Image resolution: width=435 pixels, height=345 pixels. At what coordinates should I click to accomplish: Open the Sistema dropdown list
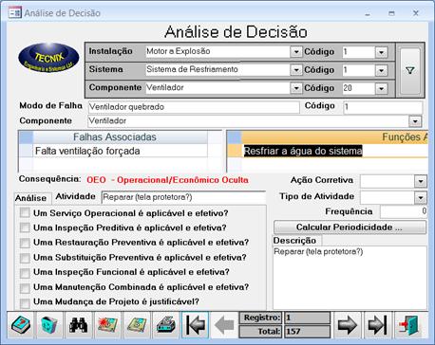click(x=296, y=70)
